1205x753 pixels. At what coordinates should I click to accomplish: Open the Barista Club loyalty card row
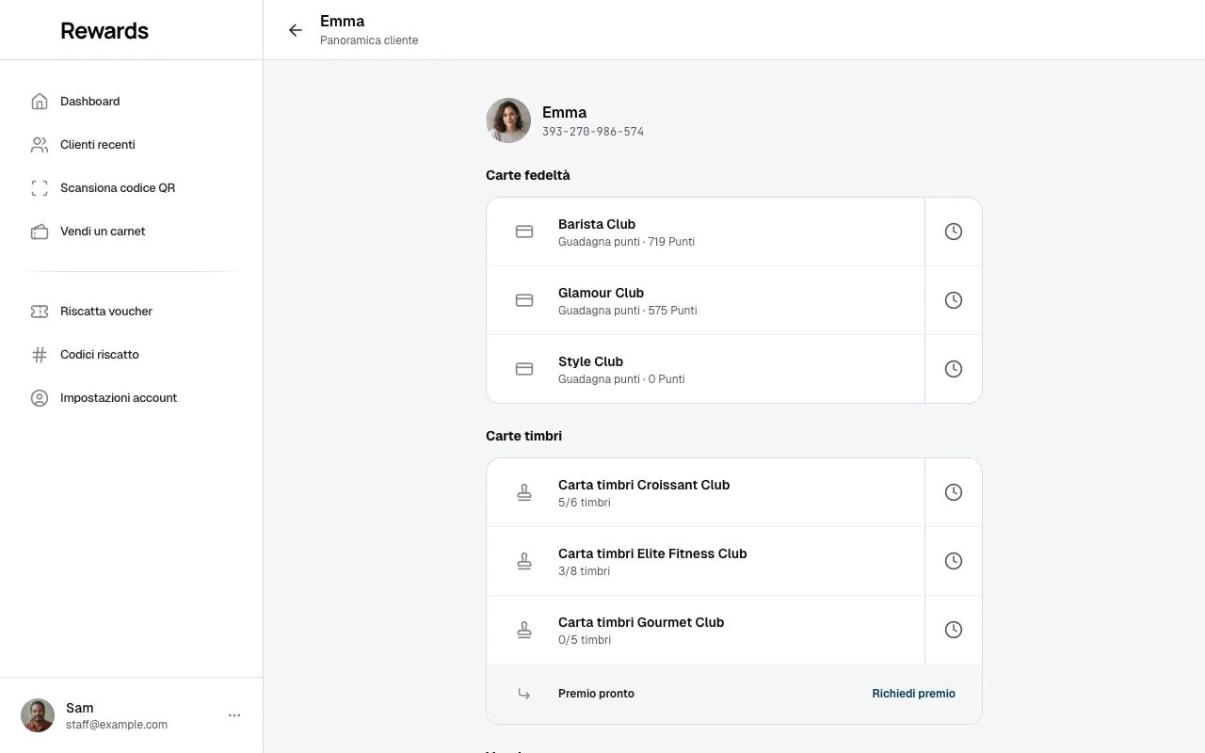pyautogui.click(x=705, y=232)
